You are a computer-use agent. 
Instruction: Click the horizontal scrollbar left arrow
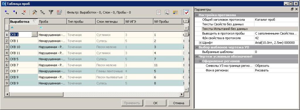(7, 94)
